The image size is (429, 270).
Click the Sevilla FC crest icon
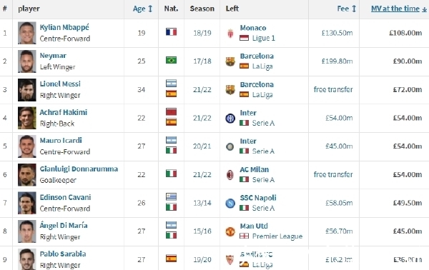click(x=230, y=259)
